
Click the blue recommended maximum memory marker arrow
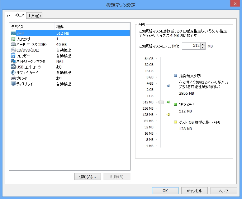click(x=168, y=86)
